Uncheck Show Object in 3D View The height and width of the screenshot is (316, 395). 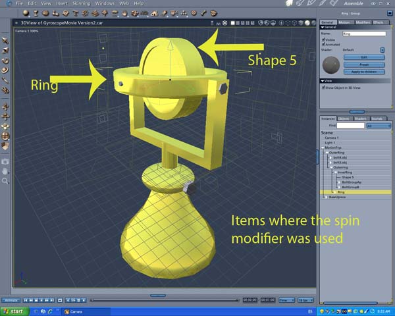pyautogui.click(x=323, y=88)
